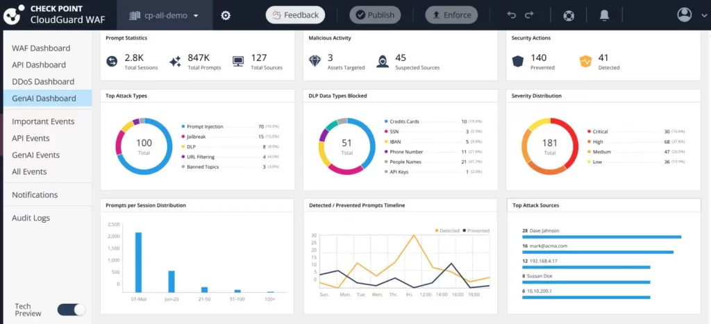711x324 pixels.
Task: Click the Suspected Sources icon
Action: (x=382, y=62)
